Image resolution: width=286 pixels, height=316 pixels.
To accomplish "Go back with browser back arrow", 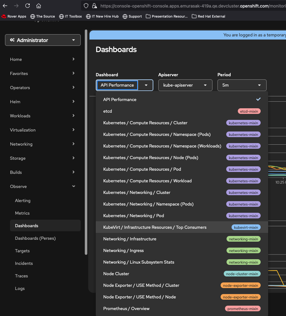I will (x=5, y=6).
